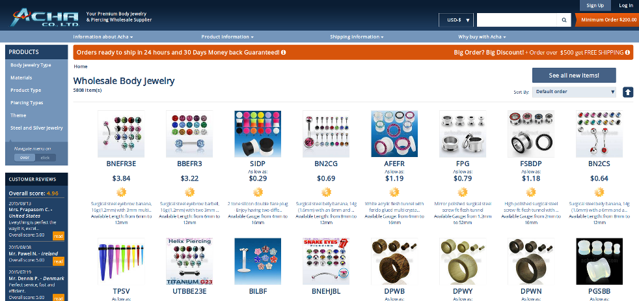This screenshot has width=639, height=301.
Task: Open Shipping Information menu
Action: click(357, 36)
